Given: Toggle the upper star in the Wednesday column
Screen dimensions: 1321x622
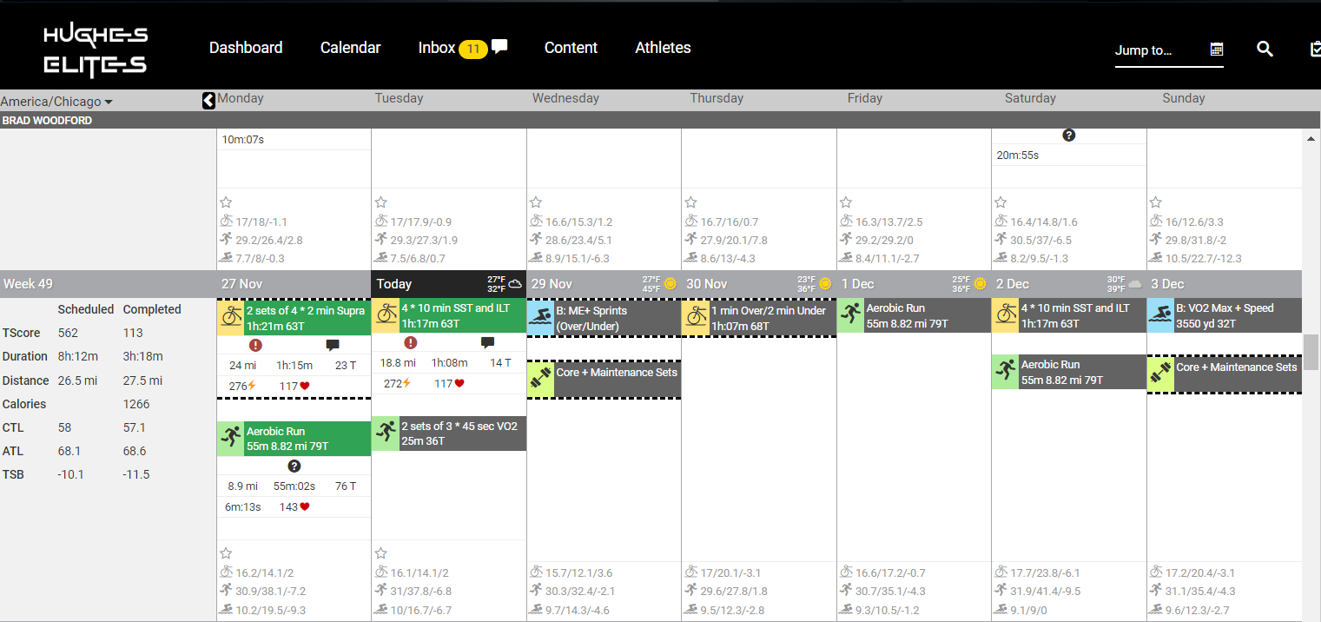Looking at the screenshot, I should click(x=536, y=202).
